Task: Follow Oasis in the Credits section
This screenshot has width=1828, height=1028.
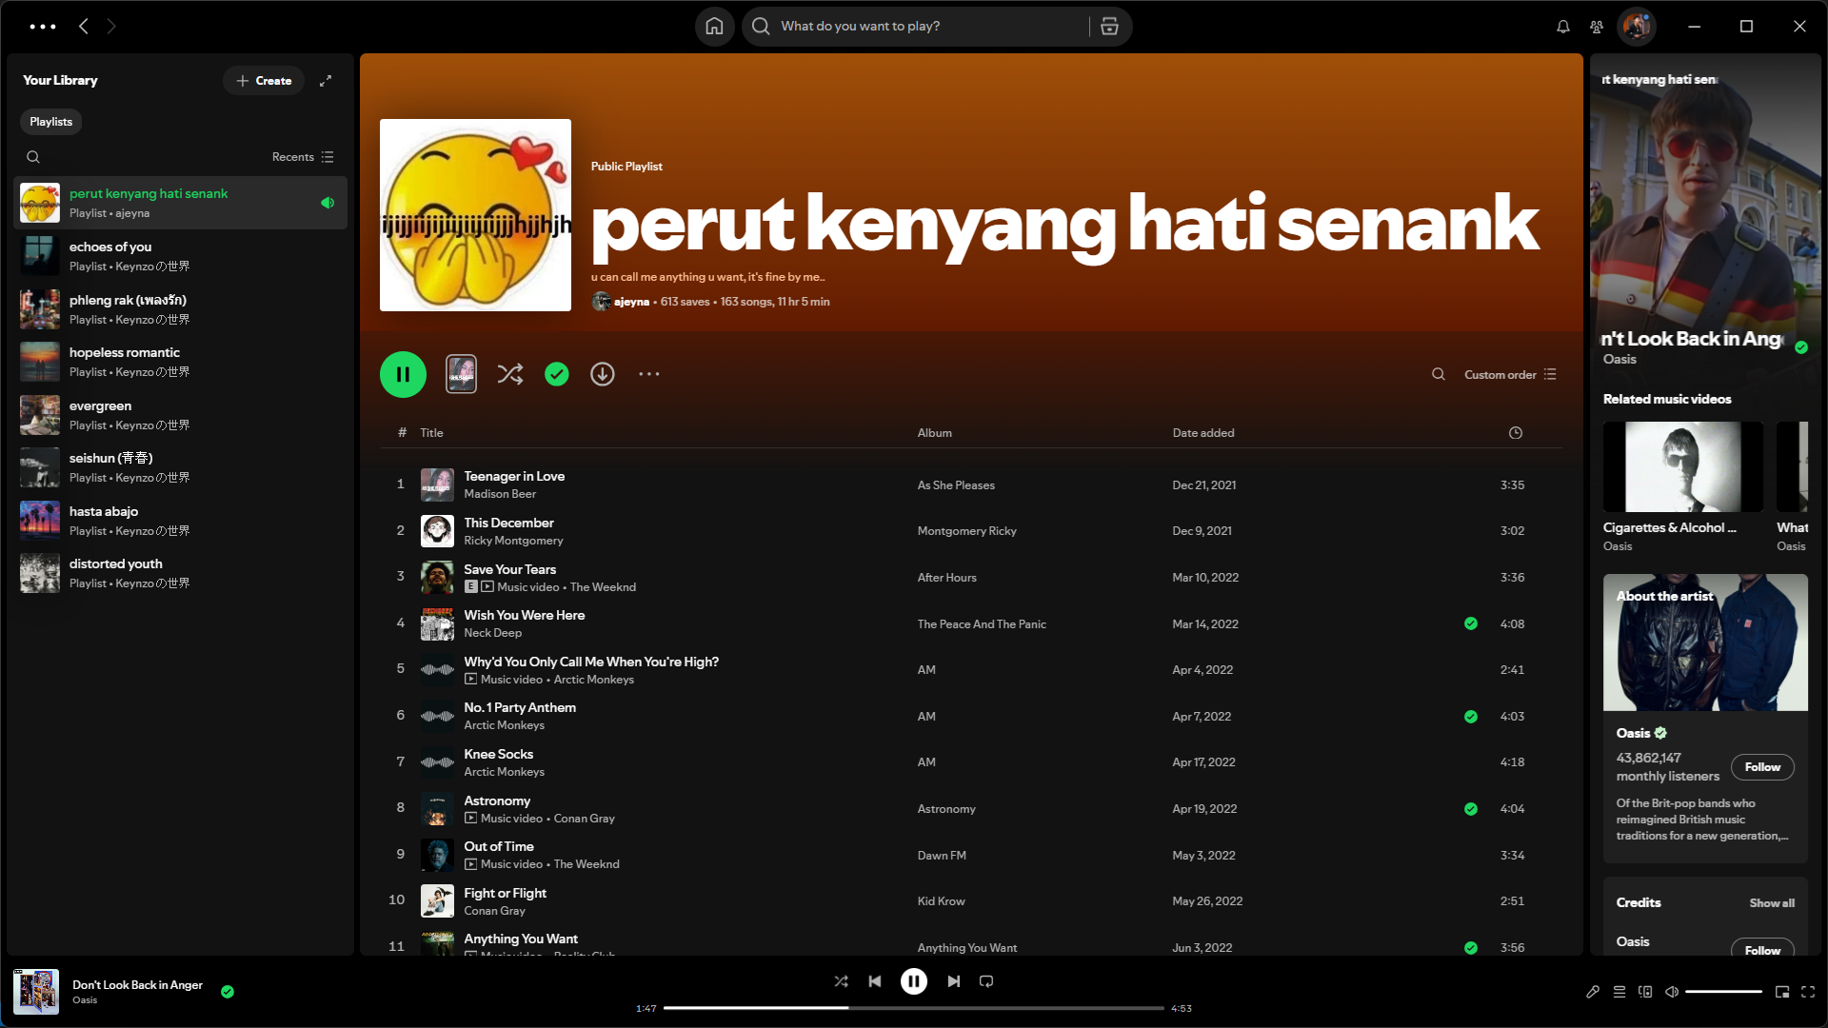Action: click(1762, 949)
